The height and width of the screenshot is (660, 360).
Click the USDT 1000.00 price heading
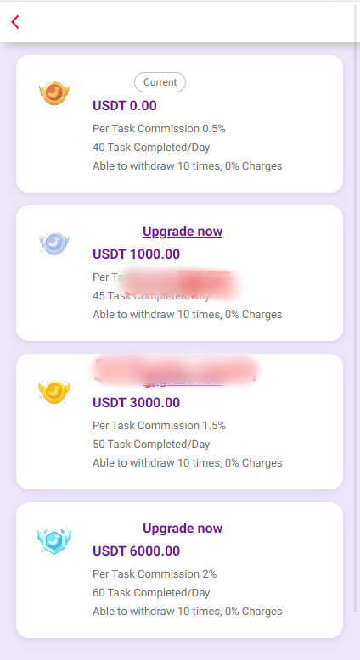click(137, 254)
